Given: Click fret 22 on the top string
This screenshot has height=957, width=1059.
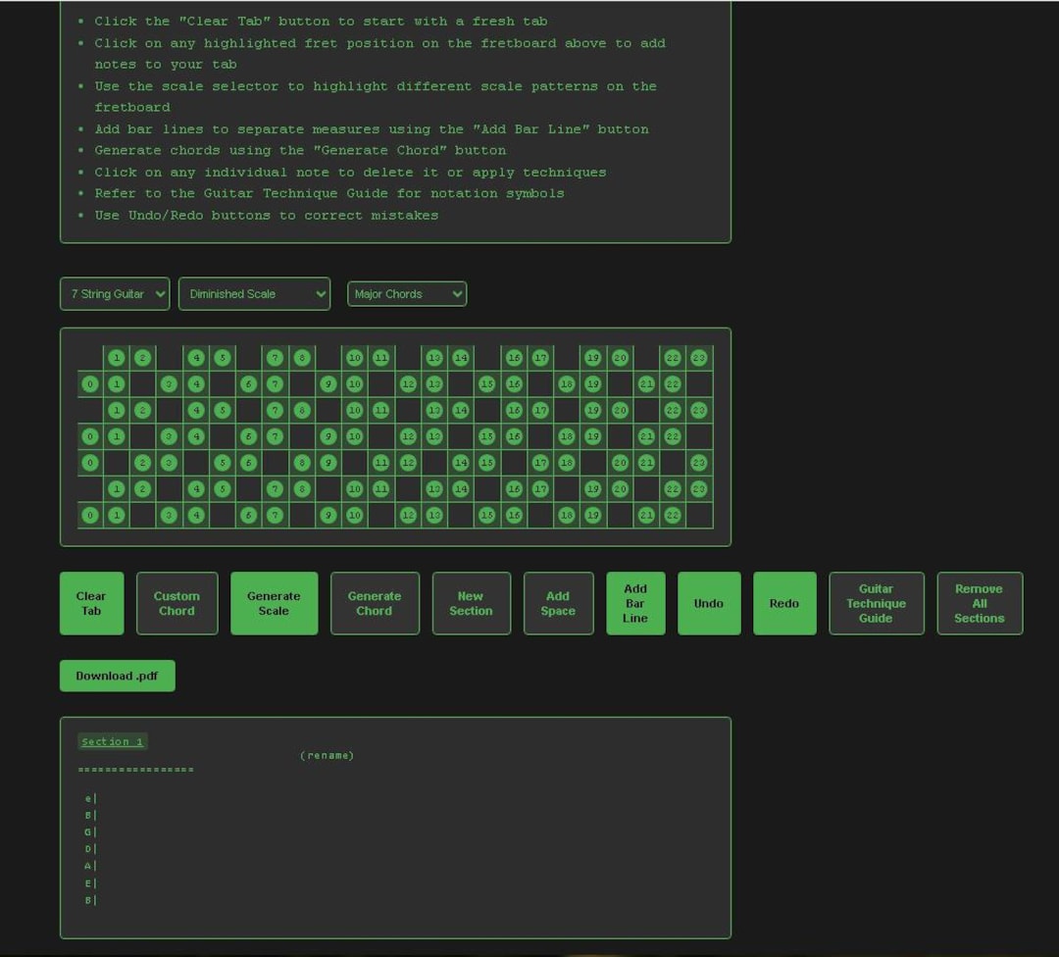Looking at the screenshot, I should click(672, 358).
